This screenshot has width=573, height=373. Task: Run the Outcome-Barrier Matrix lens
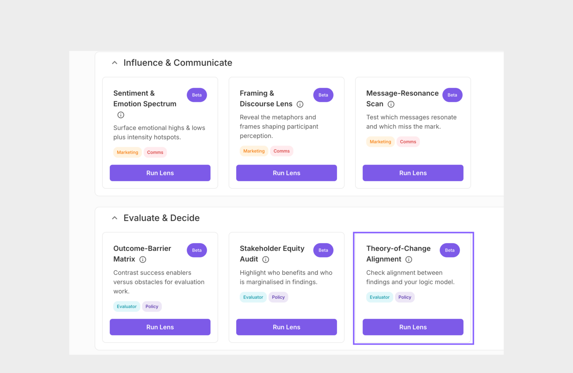click(x=160, y=327)
